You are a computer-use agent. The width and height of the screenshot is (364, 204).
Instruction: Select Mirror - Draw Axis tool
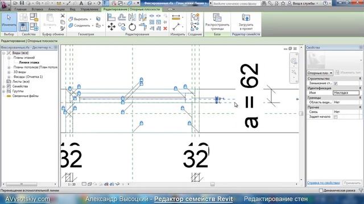pos(142,18)
